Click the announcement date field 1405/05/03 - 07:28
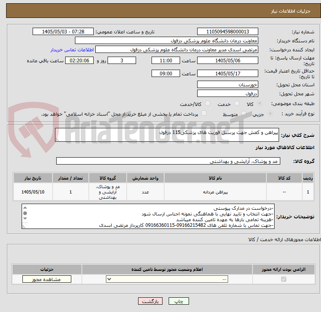 (x=63, y=31)
